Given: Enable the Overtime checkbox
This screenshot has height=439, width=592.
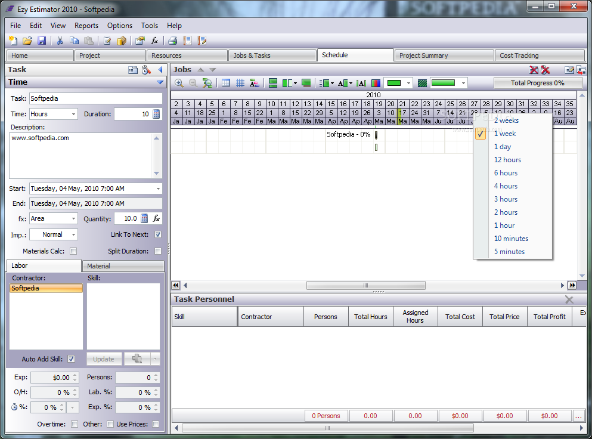Looking at the screenshot, I should (x=75, y=424).
